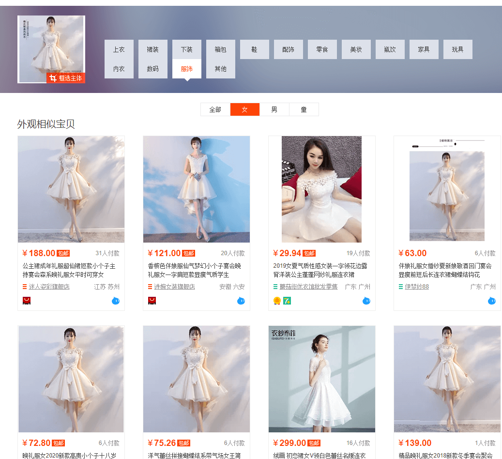
Task: Select the 上衣 category tab
Action: (x=119, y=49)
